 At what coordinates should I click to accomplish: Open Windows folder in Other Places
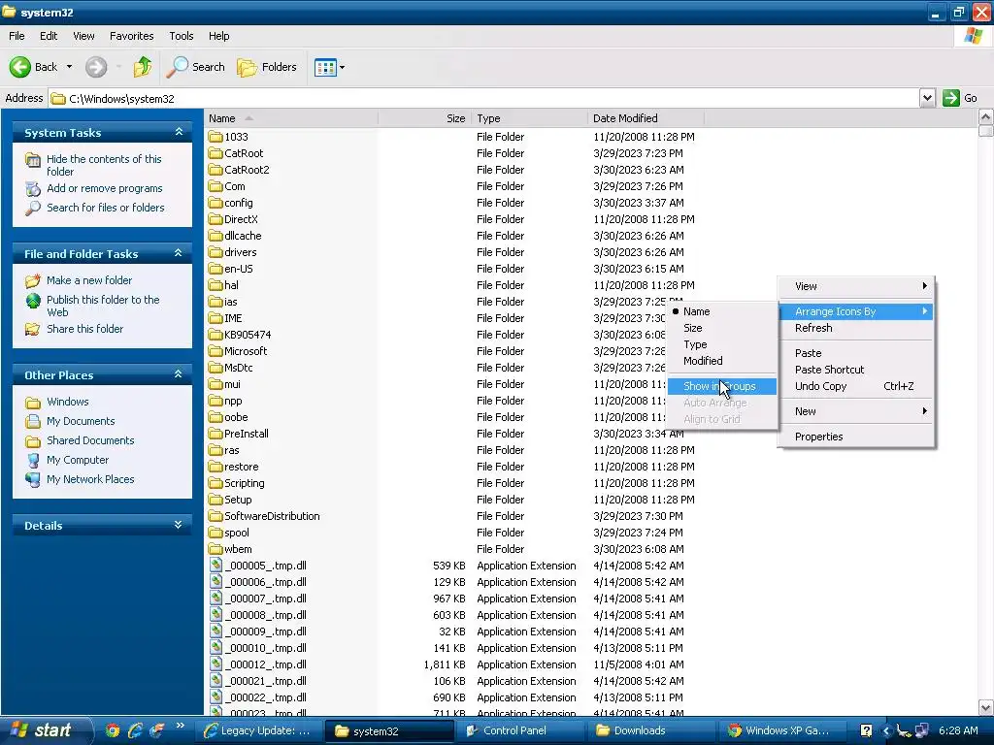tap(67, 402)
